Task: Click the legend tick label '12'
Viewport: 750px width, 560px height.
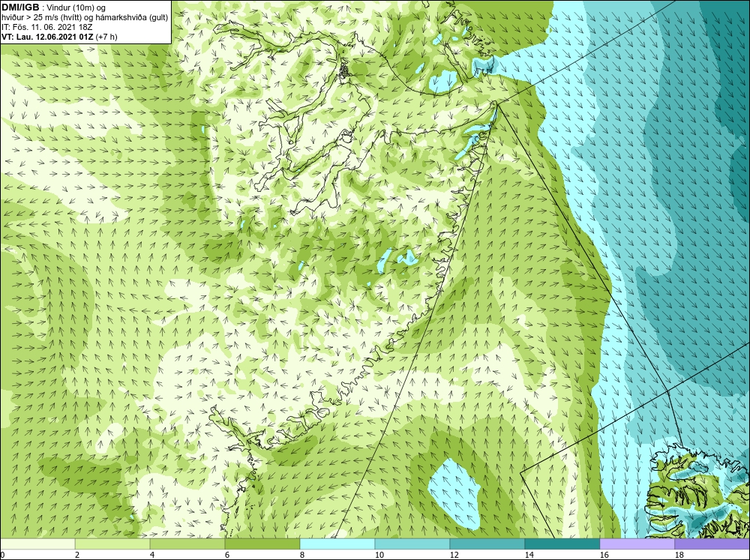Action: (454, 555)
